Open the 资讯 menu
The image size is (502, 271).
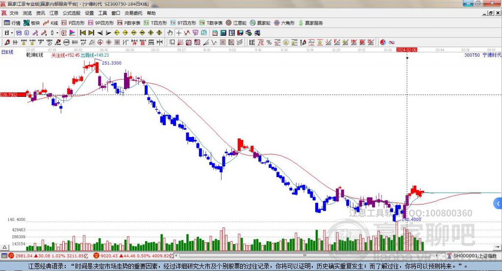pos(40,13)
